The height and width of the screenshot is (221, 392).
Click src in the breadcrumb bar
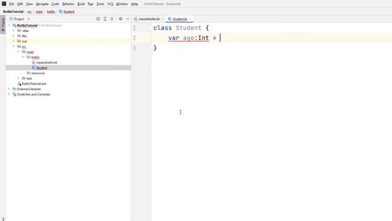click(x=29, y=12)
